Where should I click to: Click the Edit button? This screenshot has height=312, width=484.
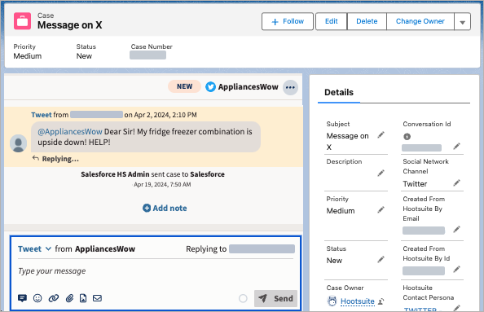click(331, 21)
